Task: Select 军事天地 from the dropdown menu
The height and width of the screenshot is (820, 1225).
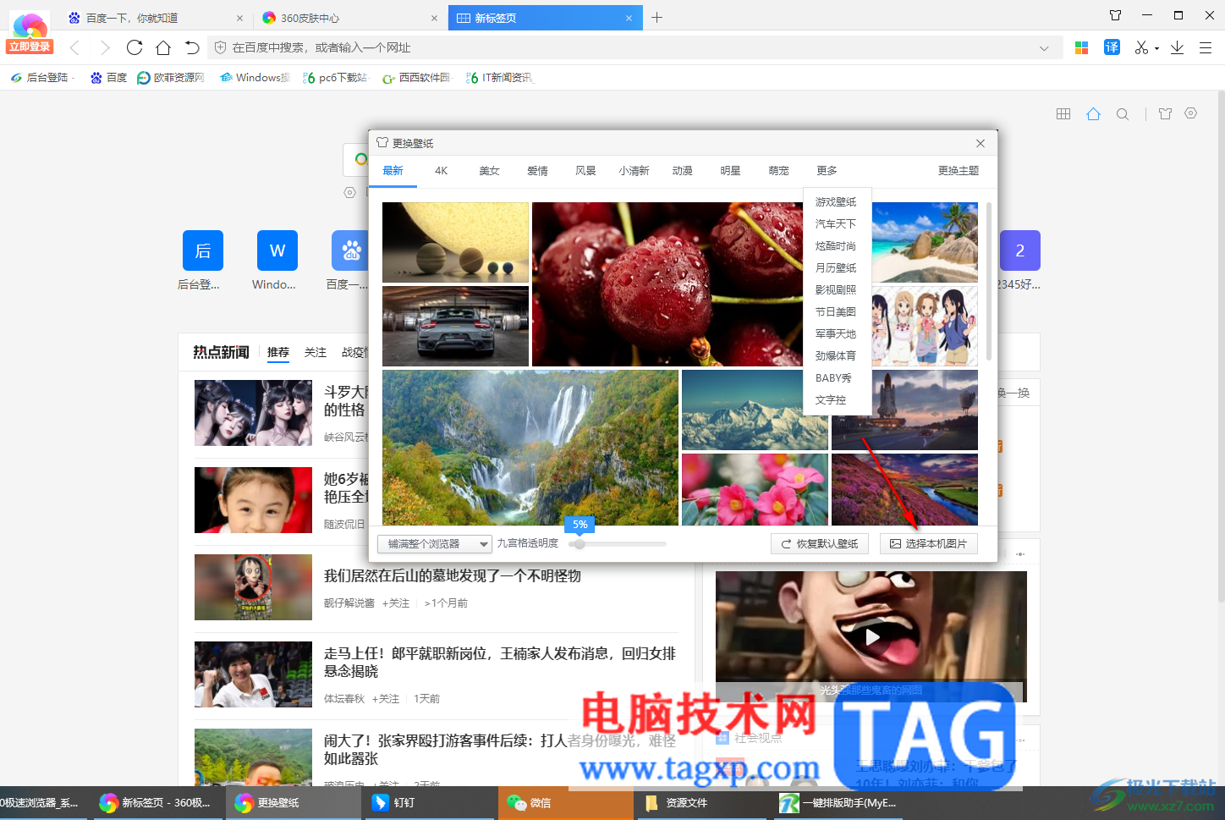Action: (836, 334)
